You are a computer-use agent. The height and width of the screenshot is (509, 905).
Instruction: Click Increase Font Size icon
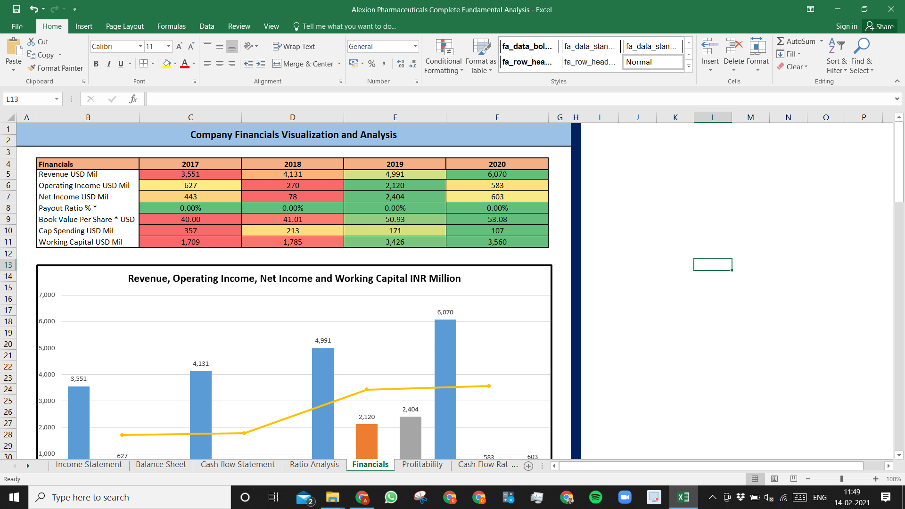pos(179,46)
